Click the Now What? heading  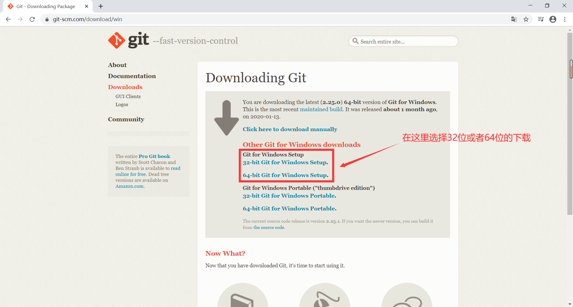point(225,253)
